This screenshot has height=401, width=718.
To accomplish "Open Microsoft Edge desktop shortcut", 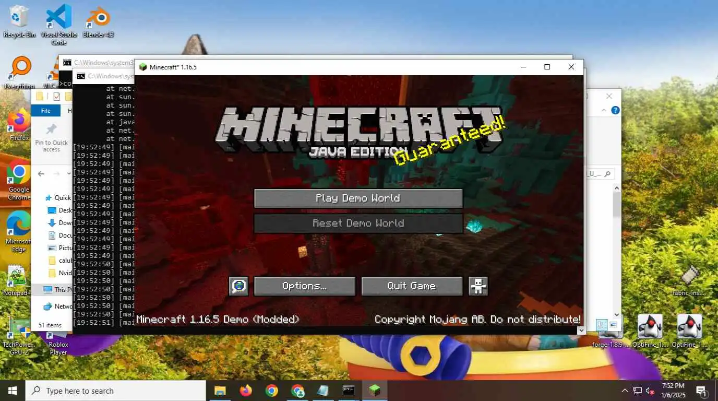I will click(19, 232).
